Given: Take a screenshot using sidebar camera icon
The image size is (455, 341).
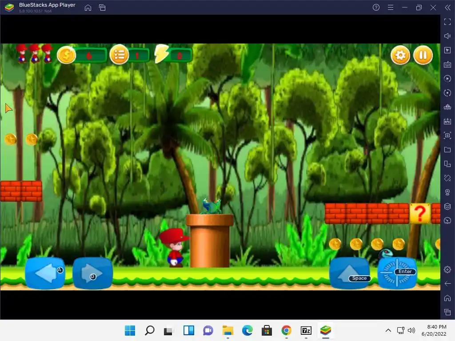Looking at the screenshot, I should click(x=447, y=135).
